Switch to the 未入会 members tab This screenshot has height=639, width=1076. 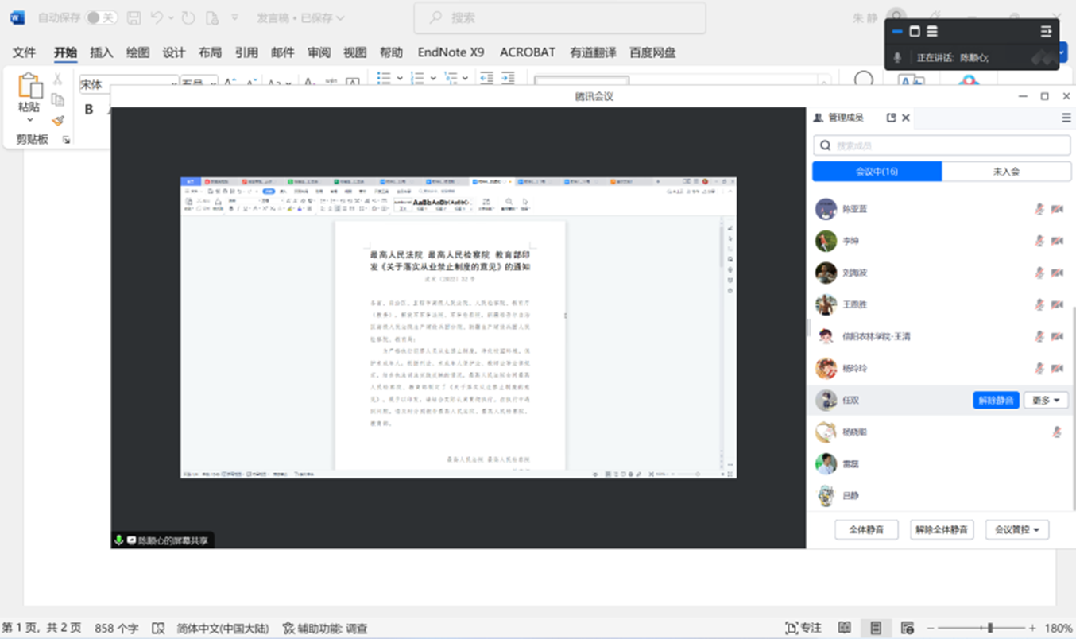pos(1005,172)
